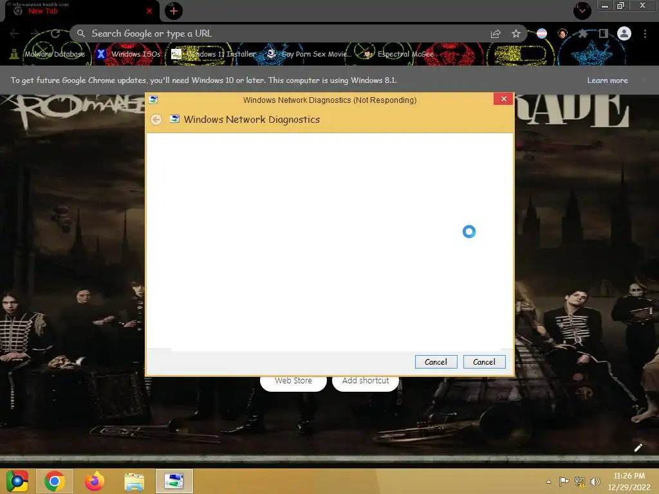Open Action Center flag tray icon
The image size is (659, 494).
[x=564, y=481]
